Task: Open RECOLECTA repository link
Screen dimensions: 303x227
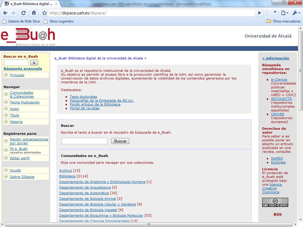Action: pos(281,99)
